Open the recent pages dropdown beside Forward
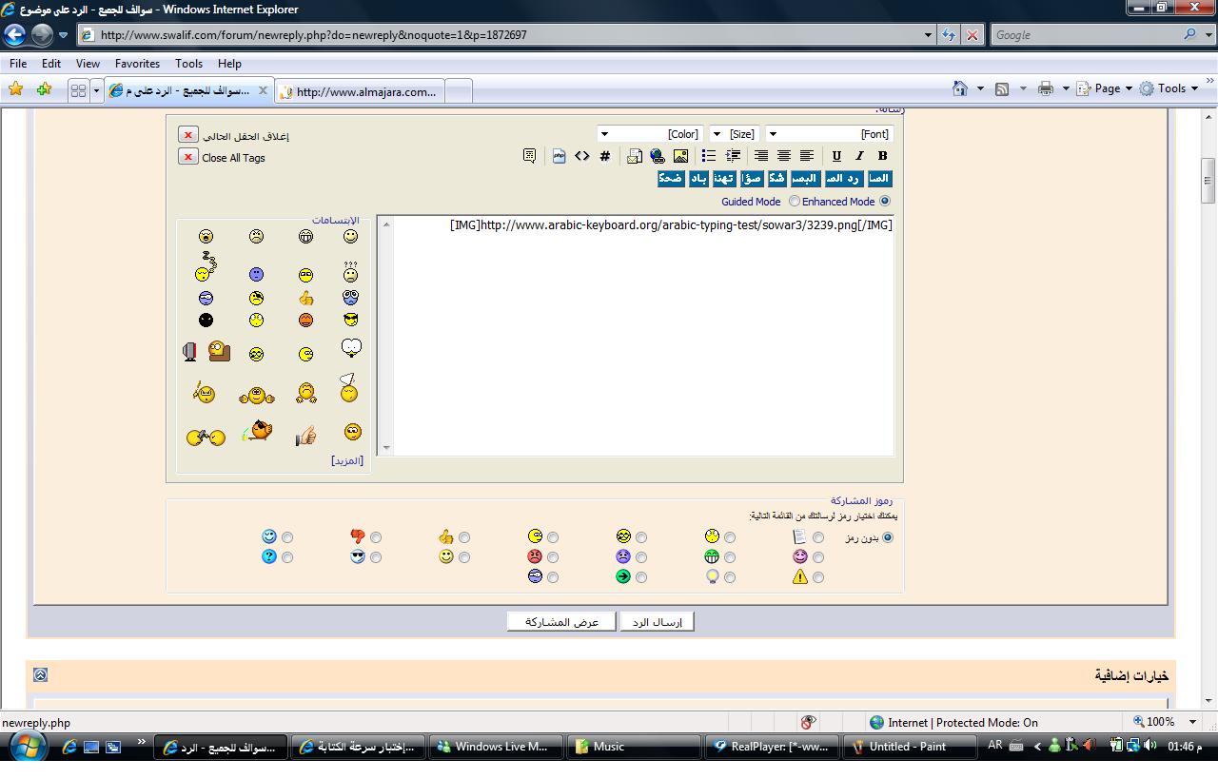Image resolution: width=1218 pixels, height=779 pixels. click(x=63, y=35)
